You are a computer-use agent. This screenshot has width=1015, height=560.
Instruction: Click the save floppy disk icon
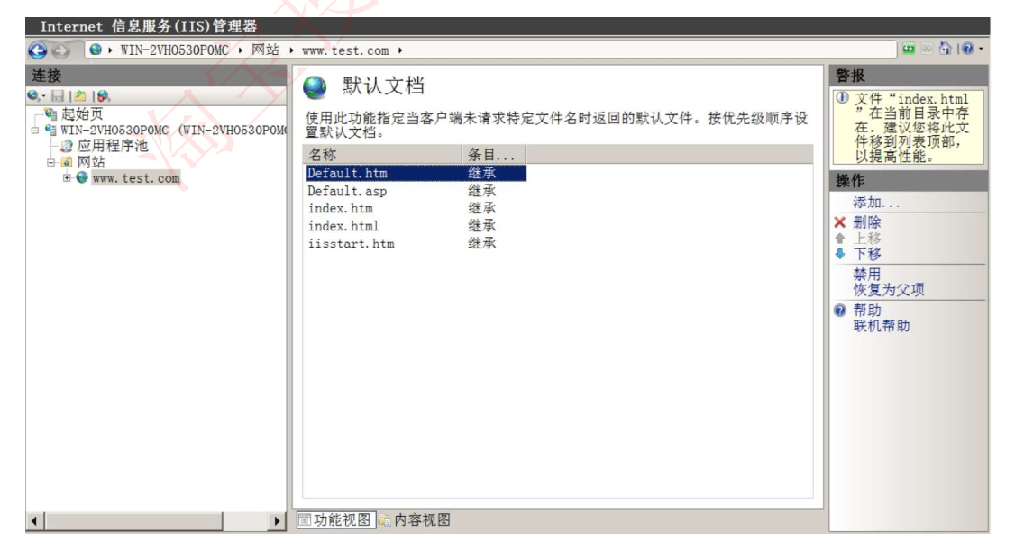pyautogui.click(x=58, y=95)
